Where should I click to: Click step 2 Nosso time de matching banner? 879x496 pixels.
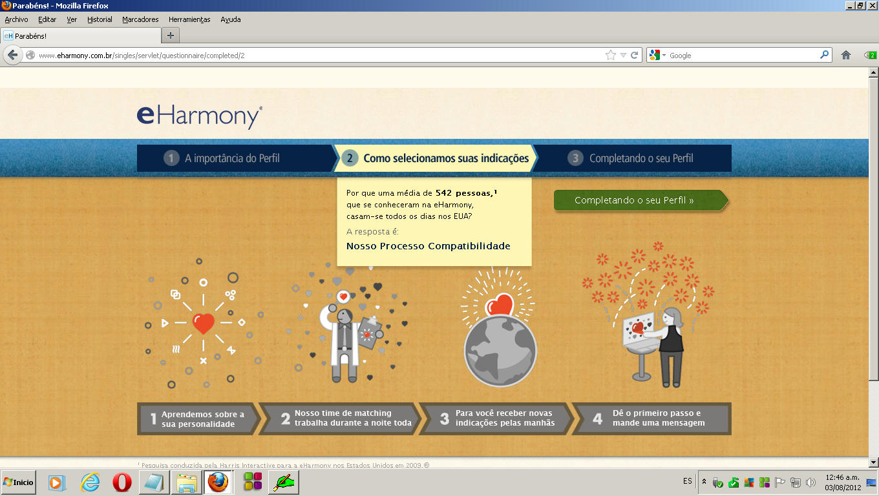coord(341,418)
